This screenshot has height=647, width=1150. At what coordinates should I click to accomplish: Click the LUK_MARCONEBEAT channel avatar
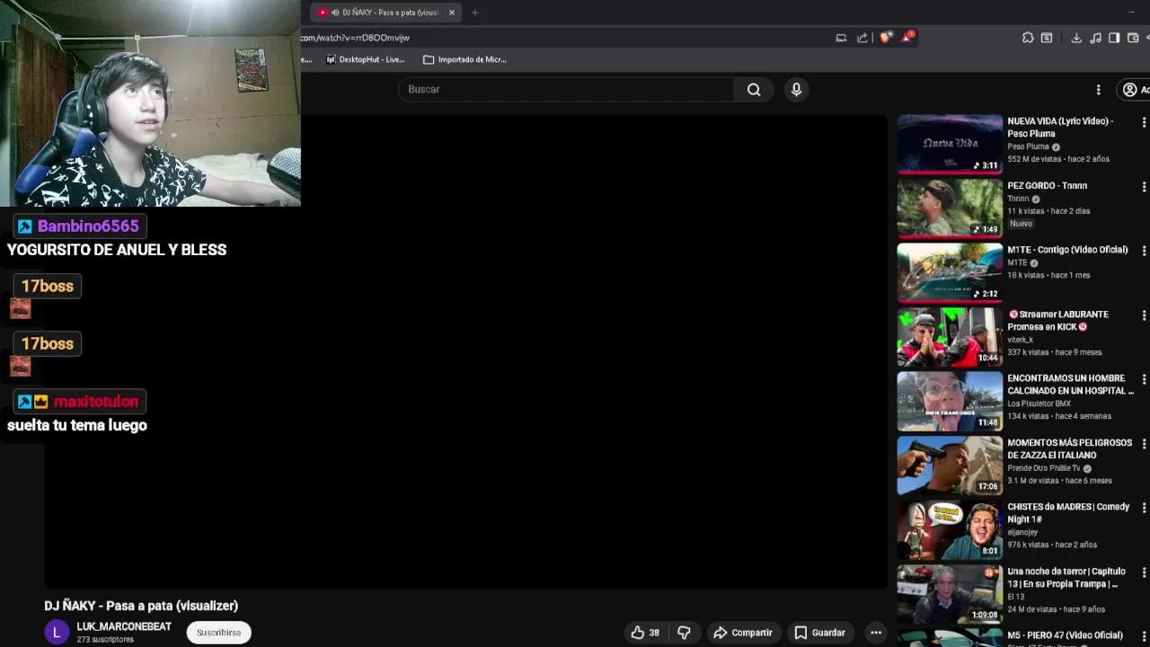click(x=56, y=633)
